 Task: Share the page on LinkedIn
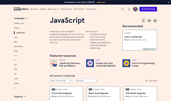click(155, 21)
